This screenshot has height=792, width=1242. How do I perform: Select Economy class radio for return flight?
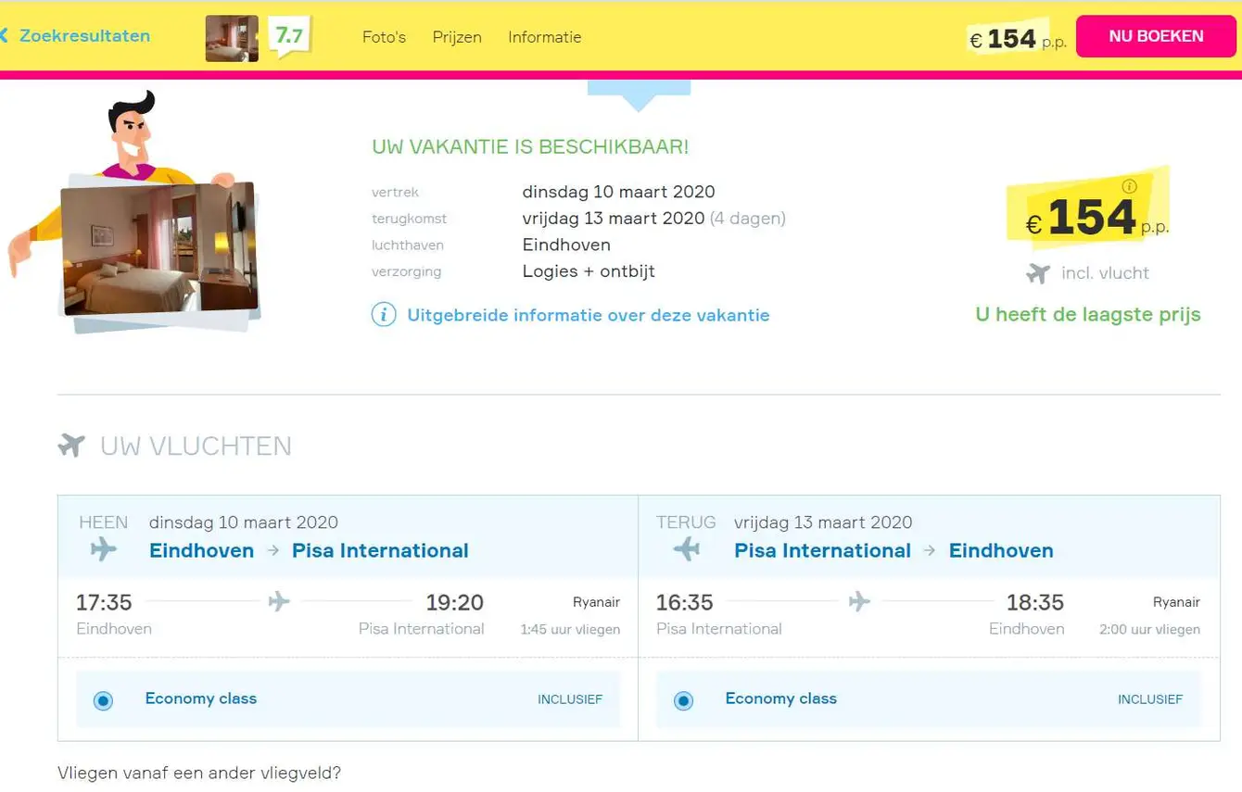(683, 700)
